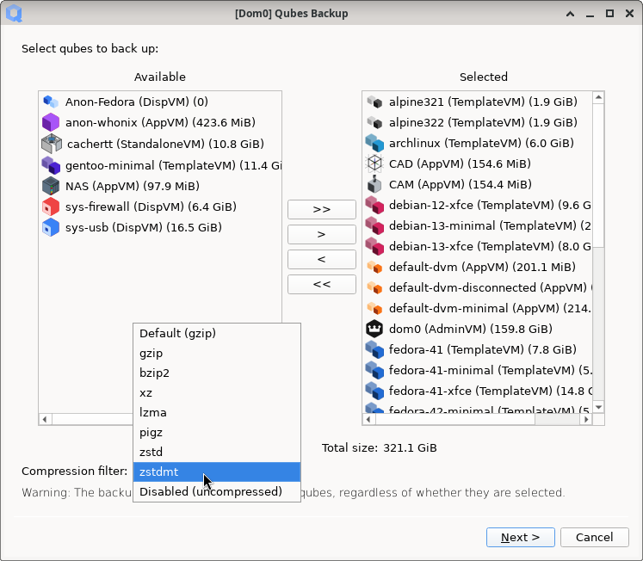Click the sys-firewall red cube icon
Image resolution: width=643 pixels, height=561 pixels.
[x=51, y=207]
